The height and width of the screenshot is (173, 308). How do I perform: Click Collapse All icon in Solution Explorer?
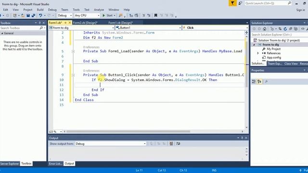pos(291,29)
